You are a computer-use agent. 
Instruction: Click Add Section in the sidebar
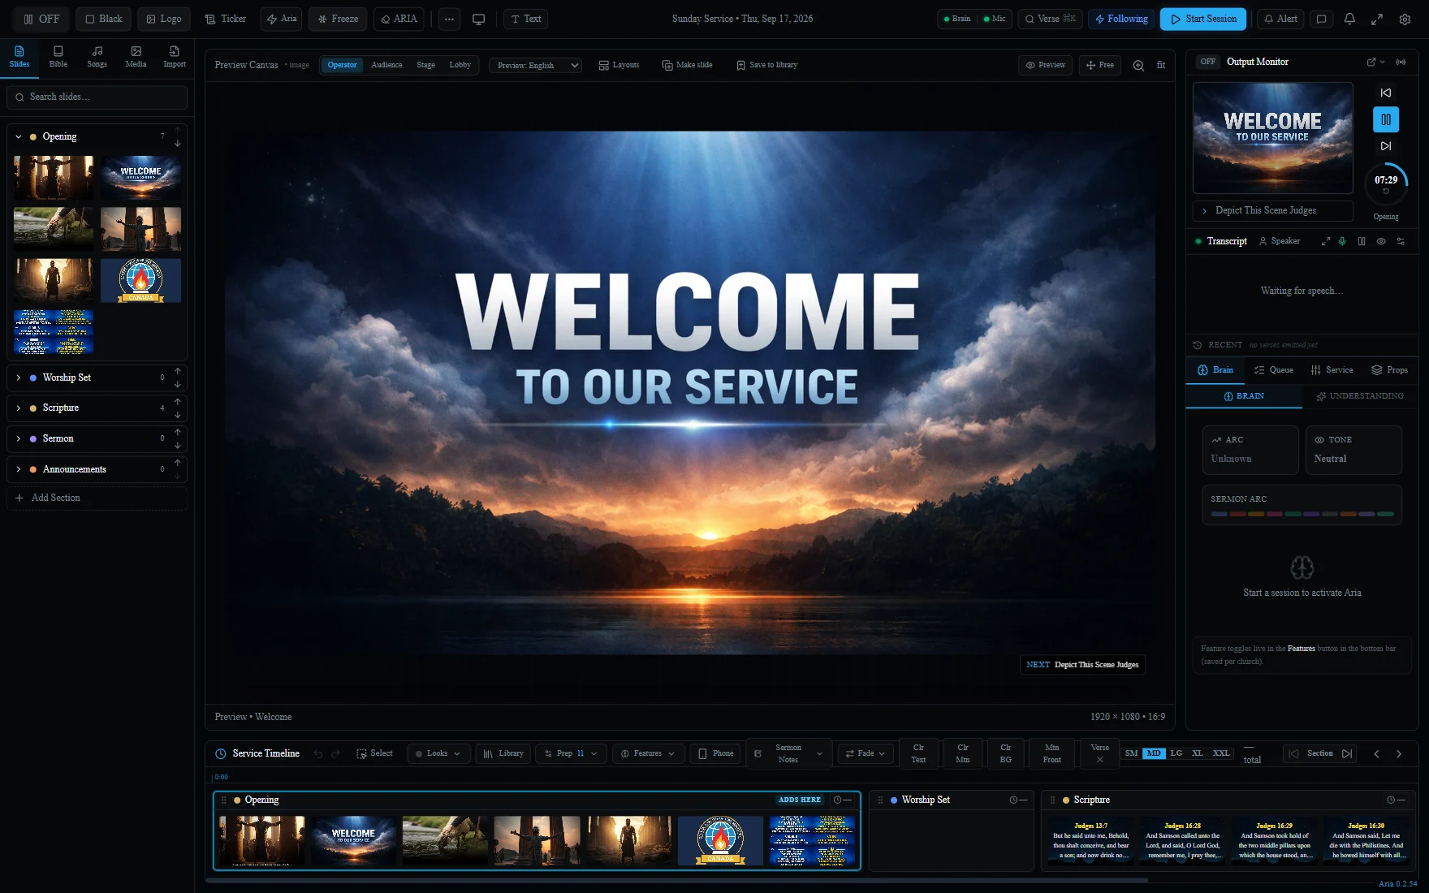pos(97,498)
